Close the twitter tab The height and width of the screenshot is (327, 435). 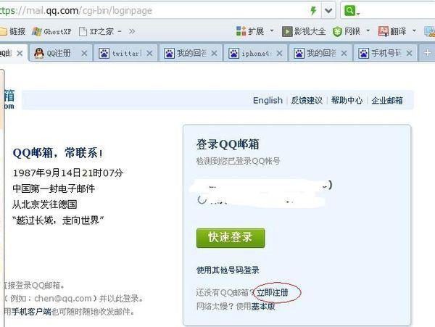(149, 53)
